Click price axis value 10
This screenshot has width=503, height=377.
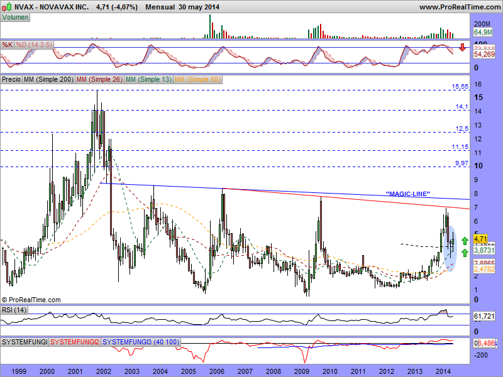click(x=478, y=166)
